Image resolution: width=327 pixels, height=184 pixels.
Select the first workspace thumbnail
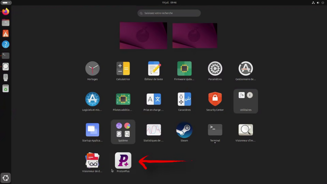click(143, 35)
